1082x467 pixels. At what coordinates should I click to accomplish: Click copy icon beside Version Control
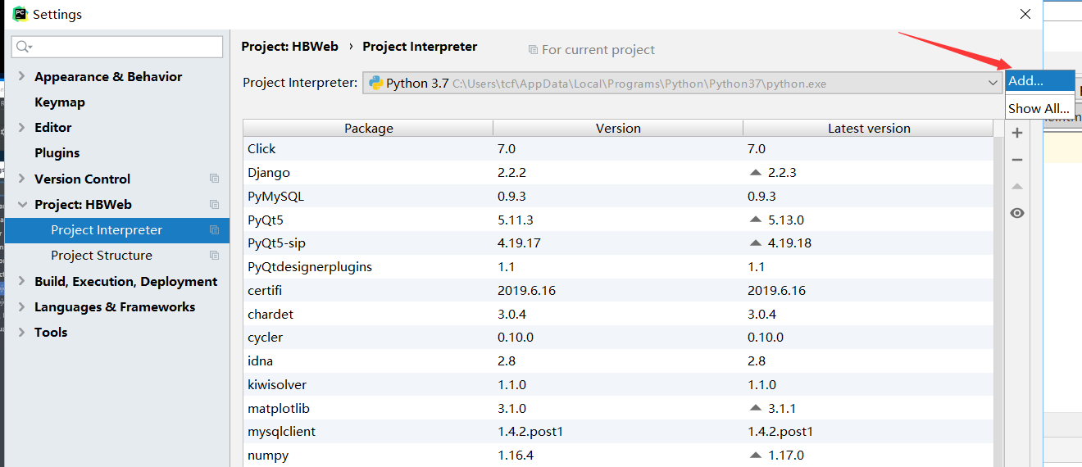pos(214,179)
